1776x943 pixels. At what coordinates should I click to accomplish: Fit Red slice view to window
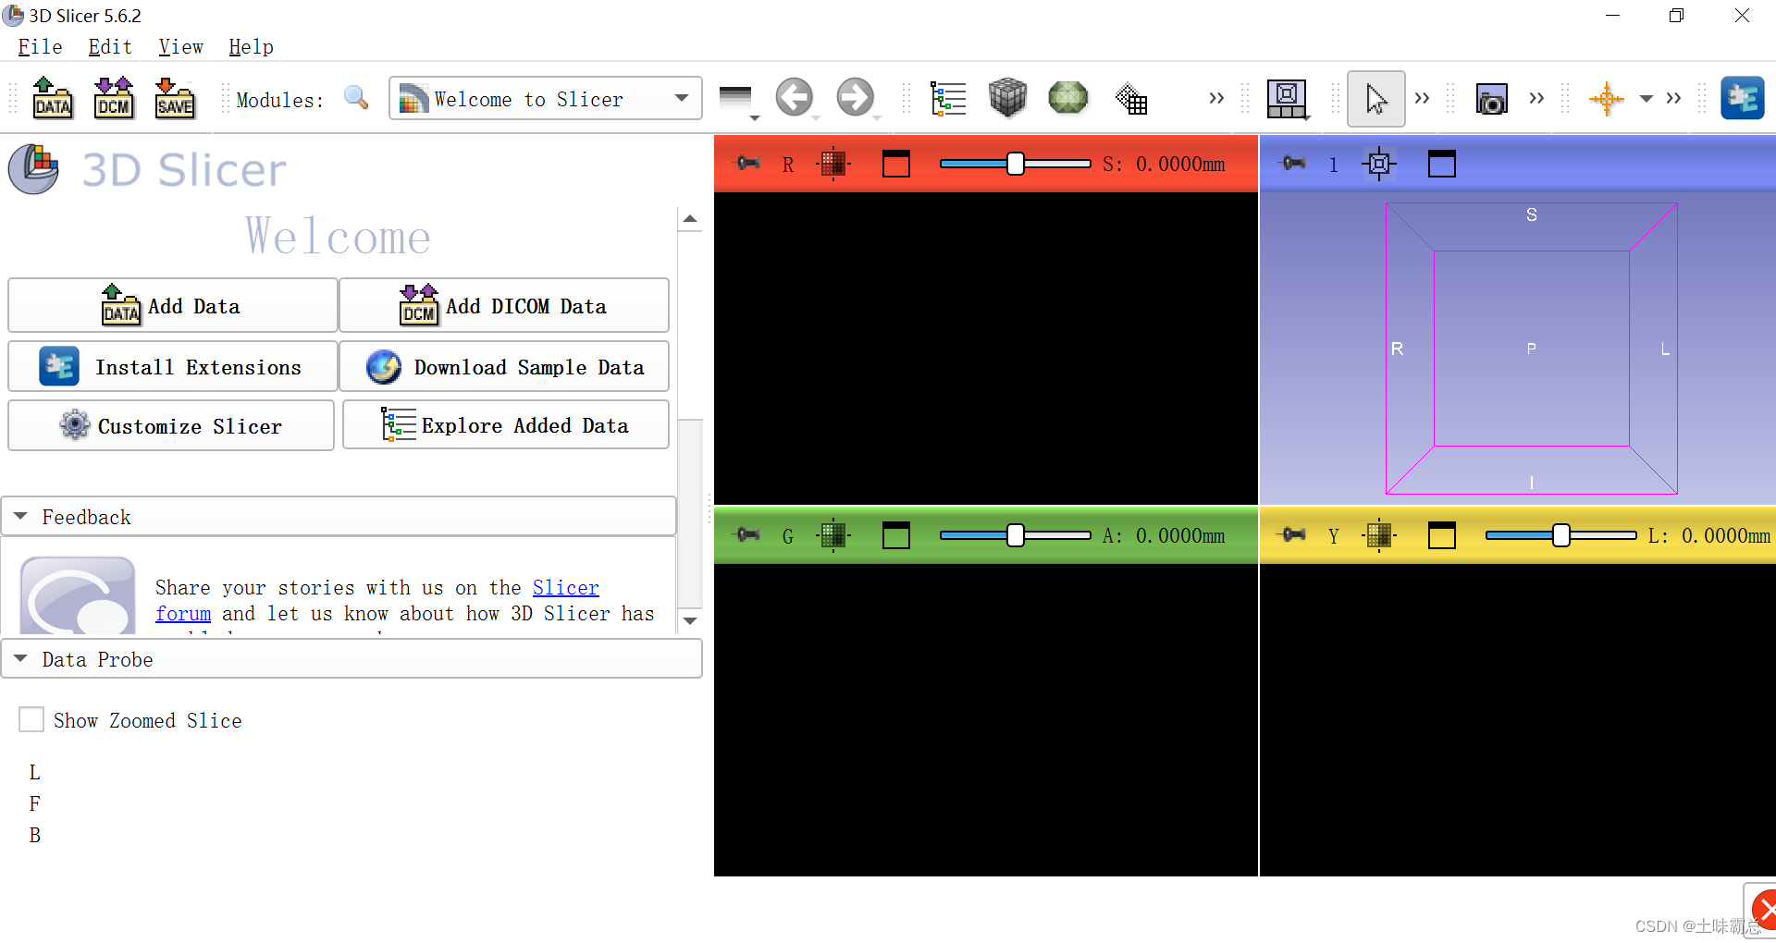click(832, 164)
